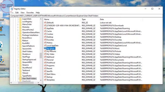Click the SendTo value icon
This screenshot has width=165, height=92.
[x=45, y=71]
